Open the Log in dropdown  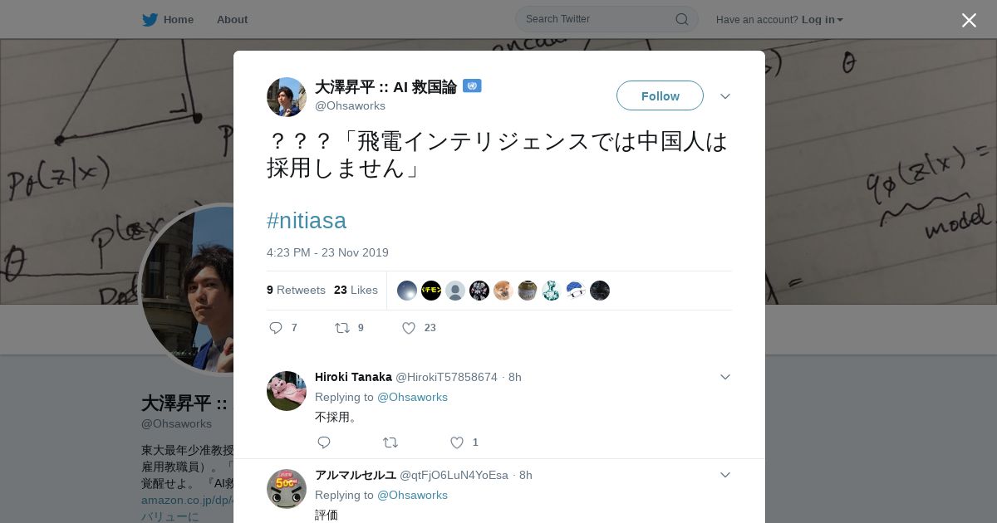[x=822, y=19]
